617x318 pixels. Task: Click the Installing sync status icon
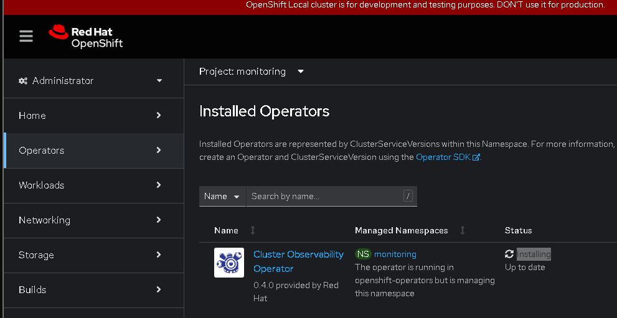click(509, 255)
